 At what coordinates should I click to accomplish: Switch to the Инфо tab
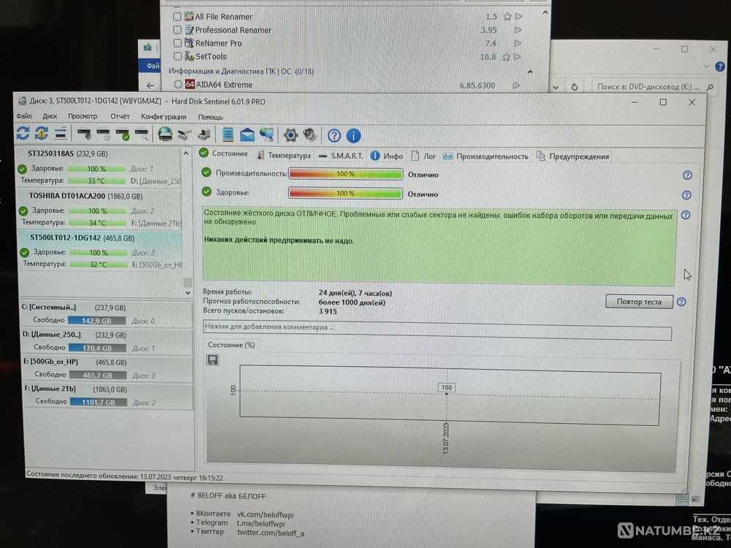387,156
